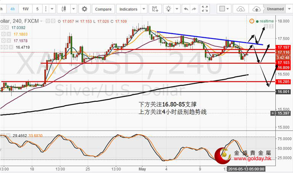293x173 pixels.
Task: Open the Indicators dropdown arrow
Action: pyautogui.click(x=144, y=9)
